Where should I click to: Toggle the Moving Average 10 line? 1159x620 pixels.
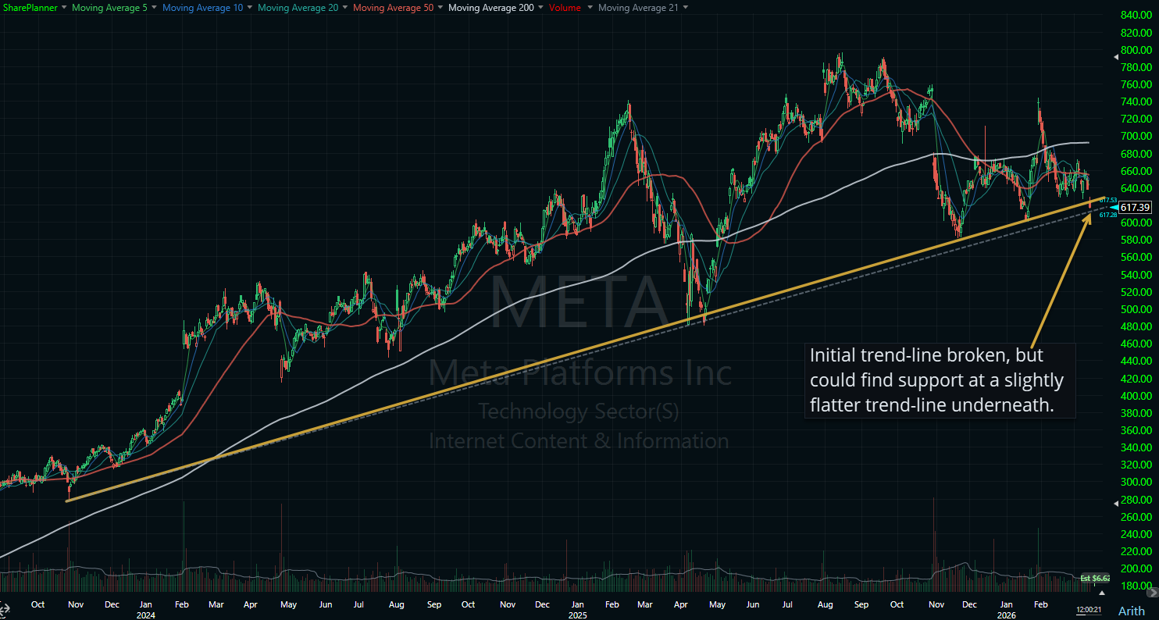202,8
